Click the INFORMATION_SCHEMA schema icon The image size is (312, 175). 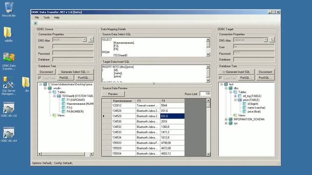231,119
